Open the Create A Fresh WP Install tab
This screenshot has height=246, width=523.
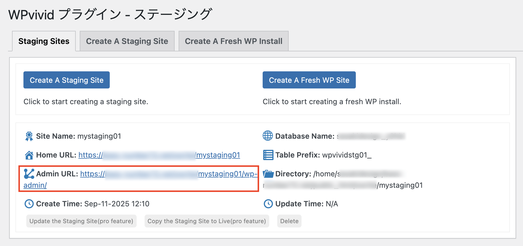pyautogui.click(x=233, y=41)
